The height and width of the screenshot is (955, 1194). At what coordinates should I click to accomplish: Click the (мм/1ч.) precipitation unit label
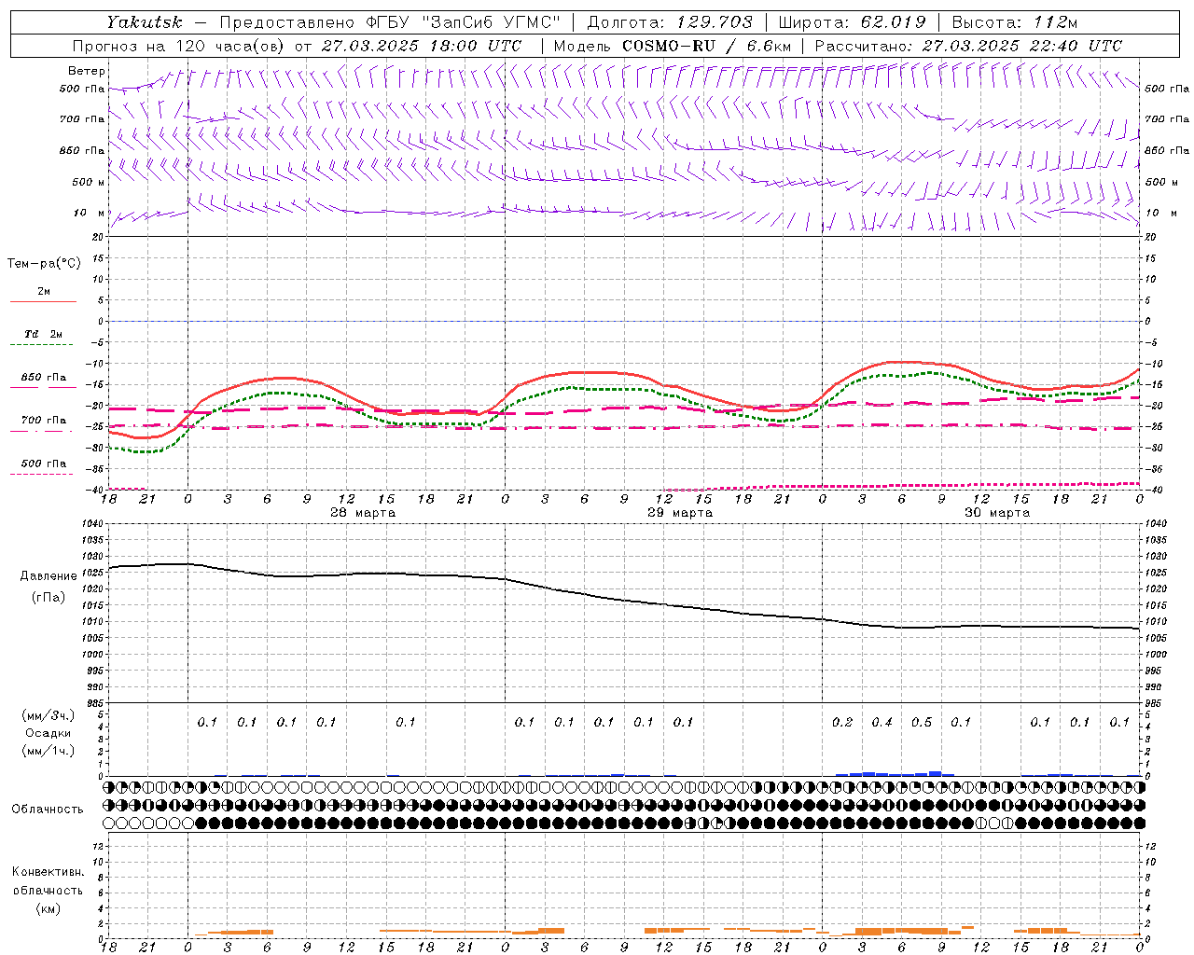[48, 751]
